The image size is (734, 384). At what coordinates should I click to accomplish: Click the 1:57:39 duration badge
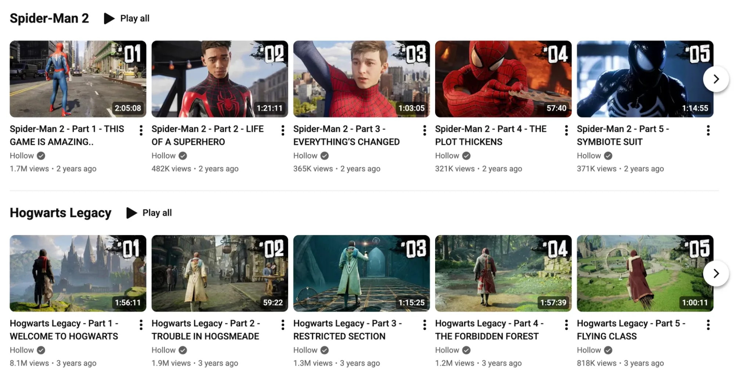(553, 303)
